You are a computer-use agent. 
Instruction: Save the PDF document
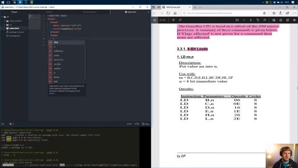288,20
